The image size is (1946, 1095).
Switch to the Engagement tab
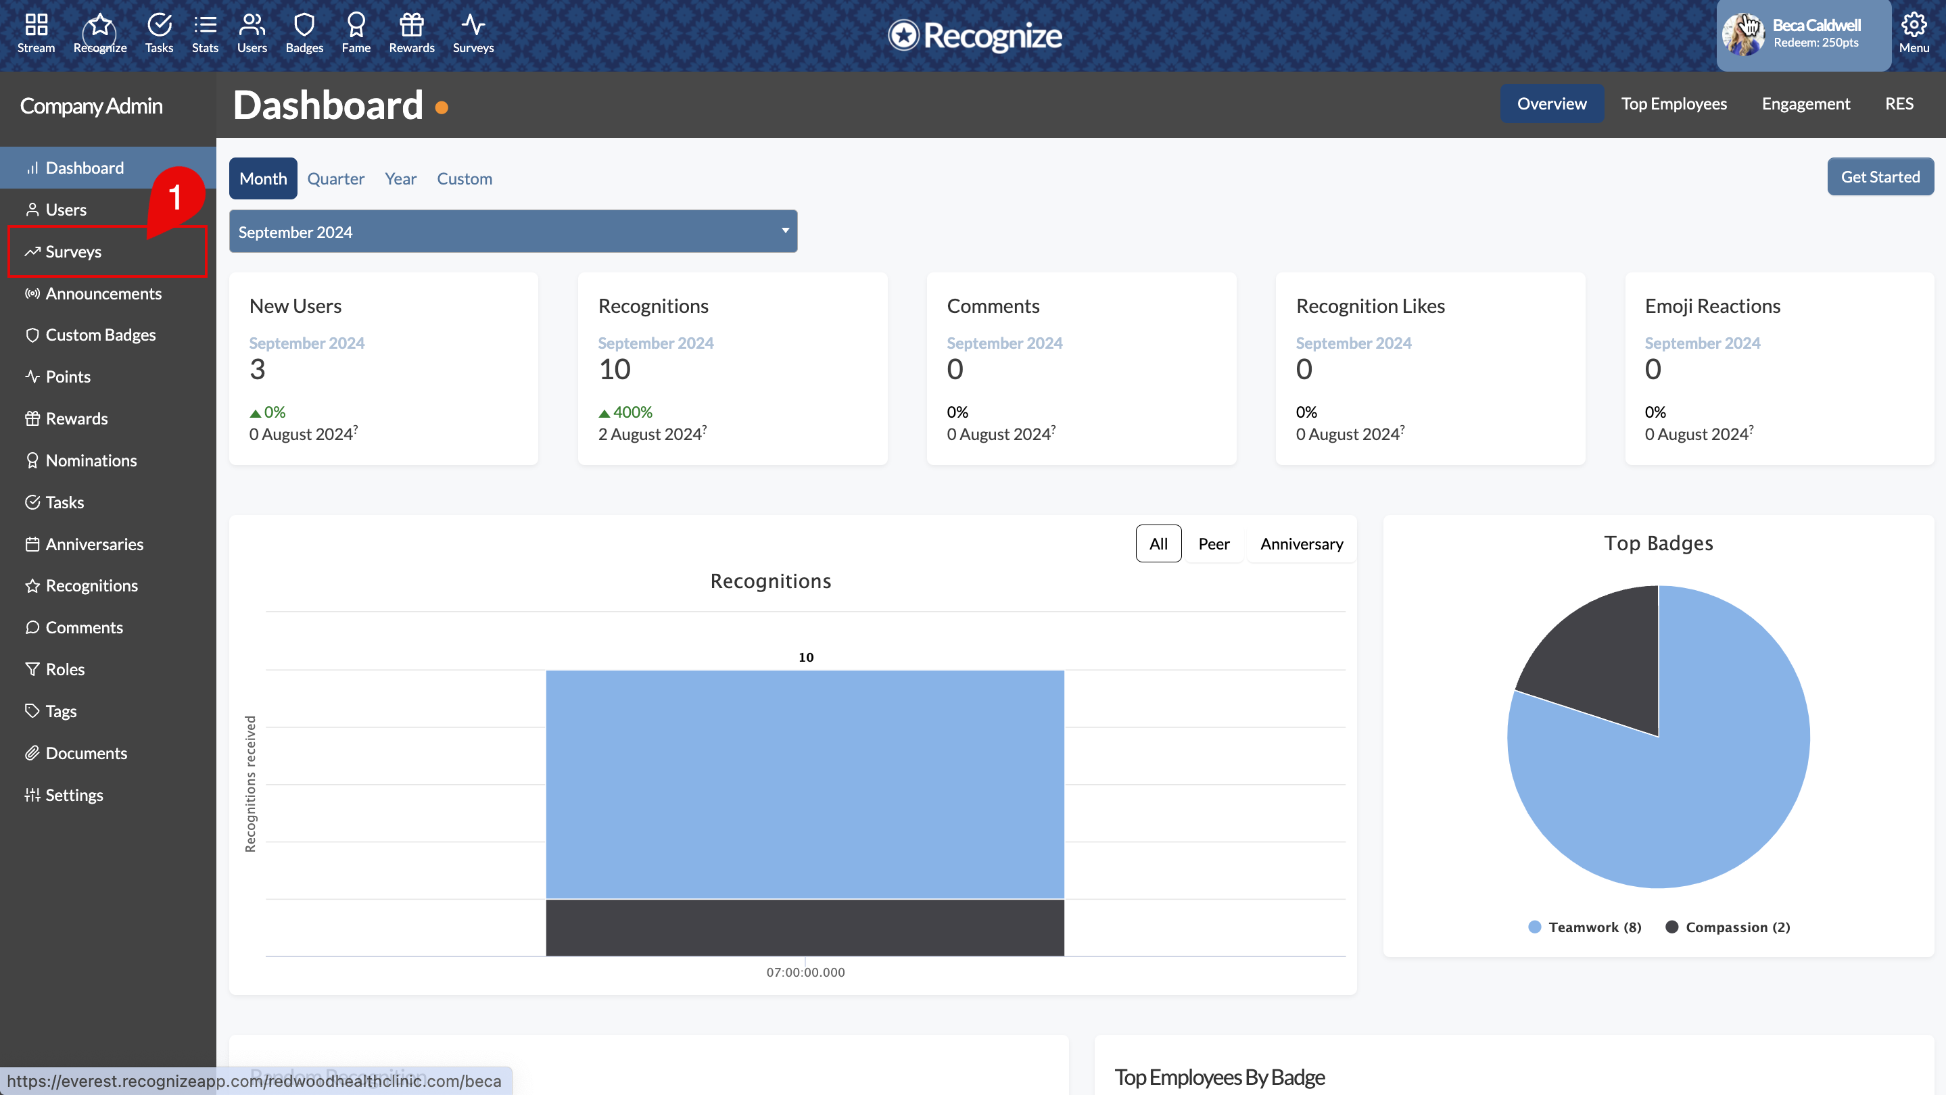tap(1805, 103)
